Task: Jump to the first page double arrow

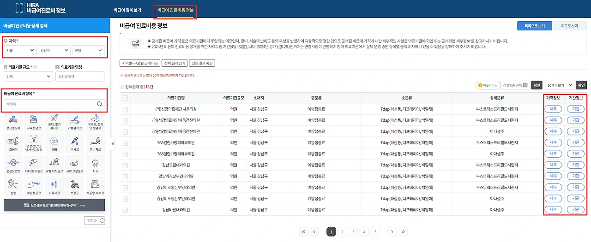Action: [303, 231]
